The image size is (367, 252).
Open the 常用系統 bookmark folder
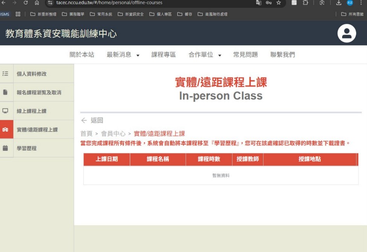pos(101,14)
